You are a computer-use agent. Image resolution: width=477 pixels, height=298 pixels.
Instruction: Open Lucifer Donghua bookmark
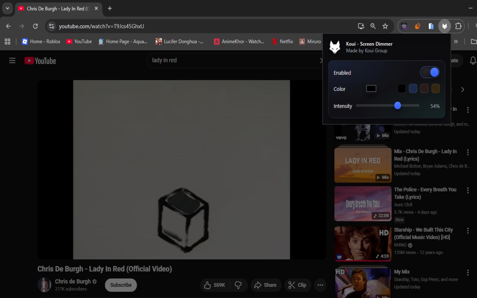(x=180, y=41)
